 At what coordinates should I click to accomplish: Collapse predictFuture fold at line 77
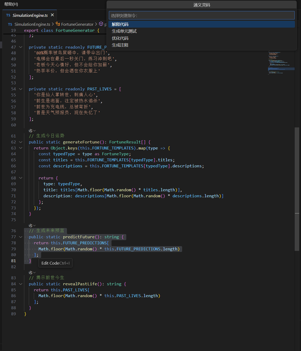click(21, 237)
